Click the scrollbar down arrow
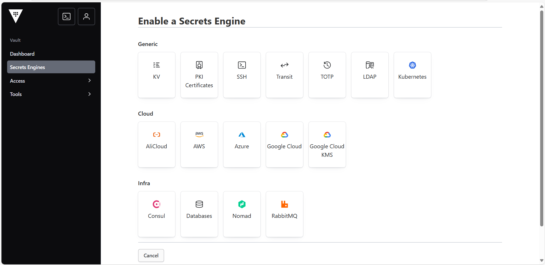 pos(542,260)
